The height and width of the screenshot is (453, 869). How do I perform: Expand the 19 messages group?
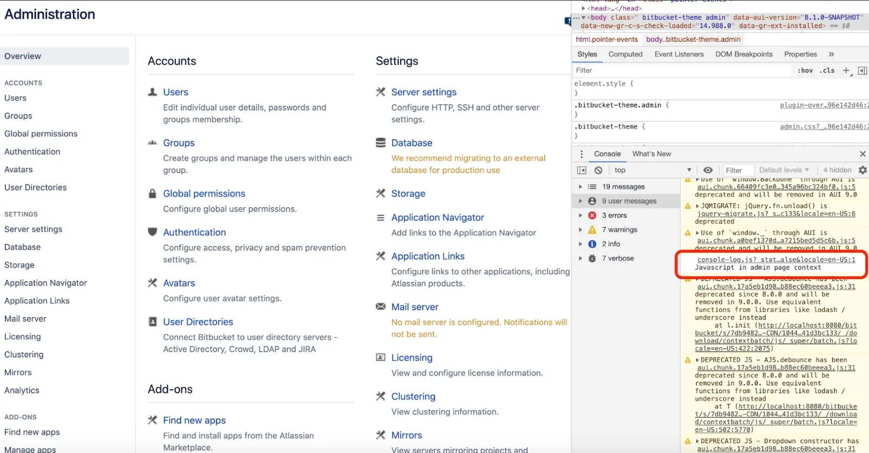click(x=581, y=187)
